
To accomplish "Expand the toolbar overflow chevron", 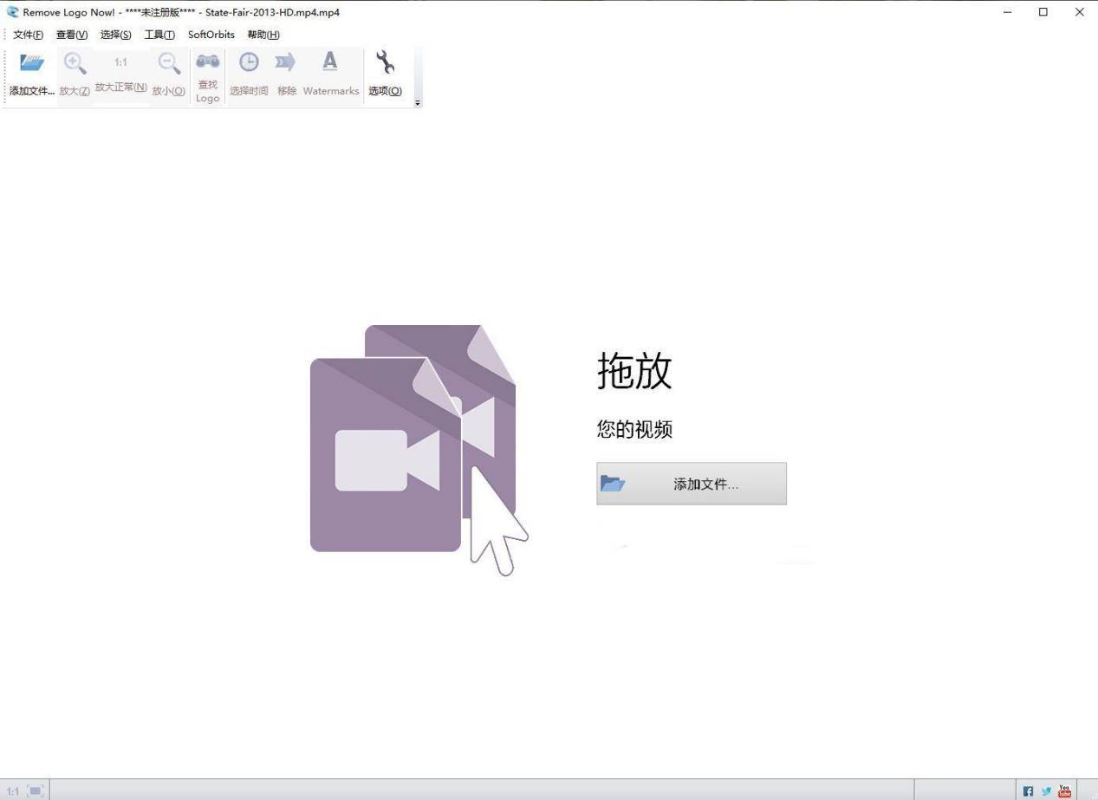I will (x=415, y=102).
